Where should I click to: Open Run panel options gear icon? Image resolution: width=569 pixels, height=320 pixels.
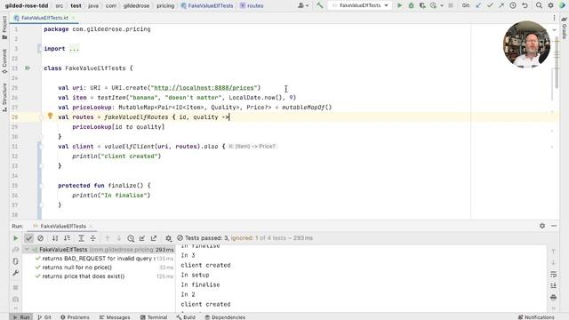[x=542, y=226]
